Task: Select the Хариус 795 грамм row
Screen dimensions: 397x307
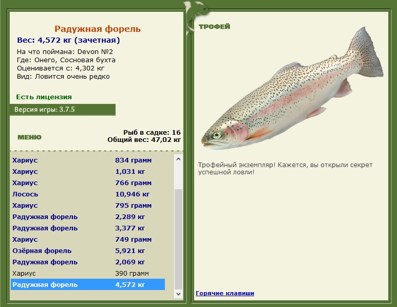Action: [88, 205]
